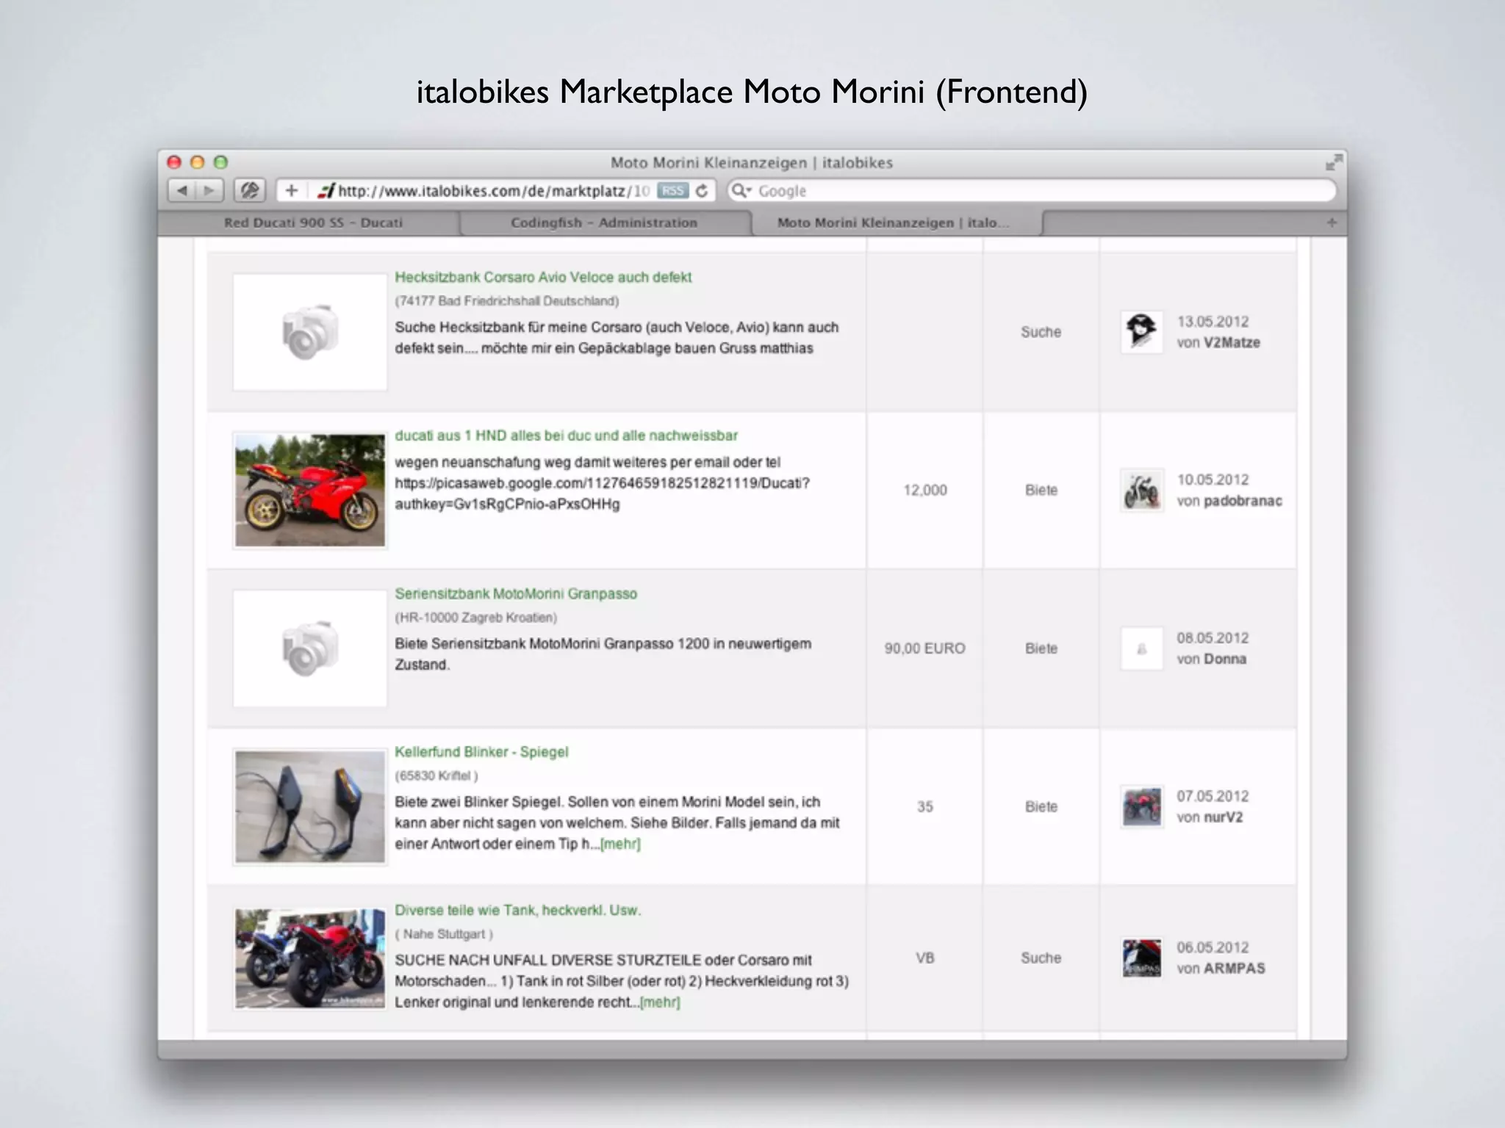The width and height of the screenshot is (1505, 1128).
Task: Open Diverse teile wie Tank listing
Action: coord(517,910)
